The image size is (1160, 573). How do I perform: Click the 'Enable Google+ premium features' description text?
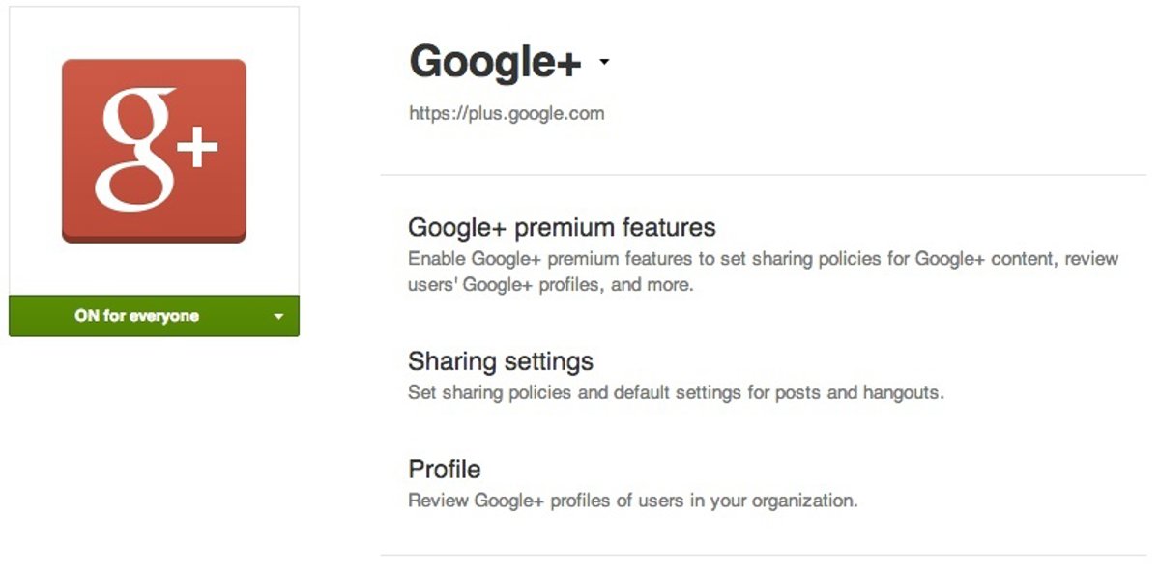coord(763,259)
